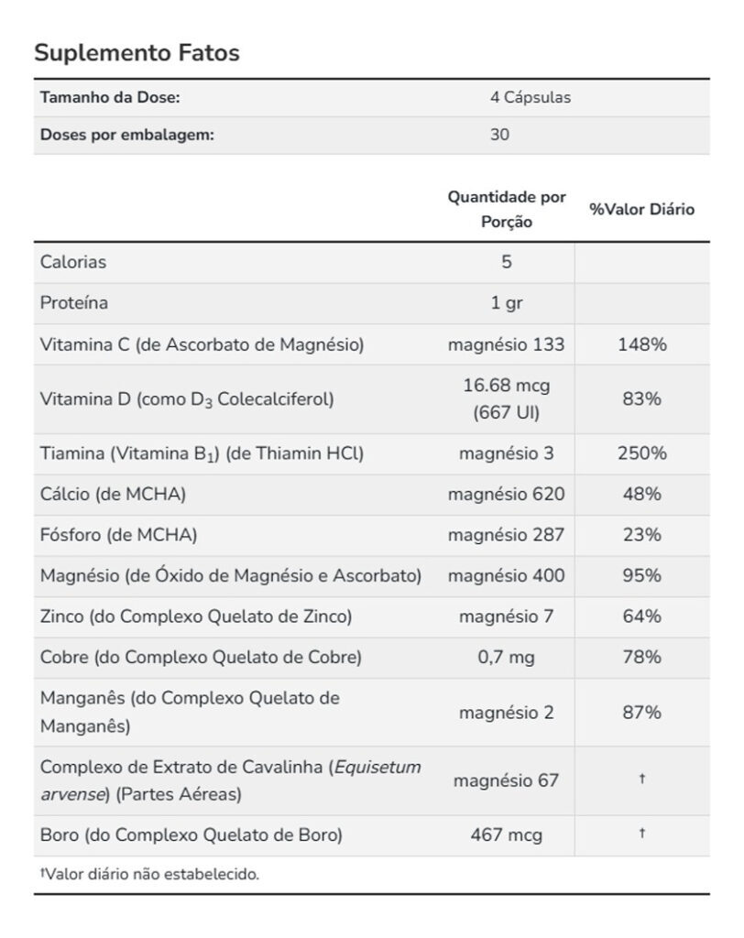Image resolution: width=744 pixels, height=938 pixels.
Task: Click the Cobre 0,7 mg amount
Action: tap(507, 658)
